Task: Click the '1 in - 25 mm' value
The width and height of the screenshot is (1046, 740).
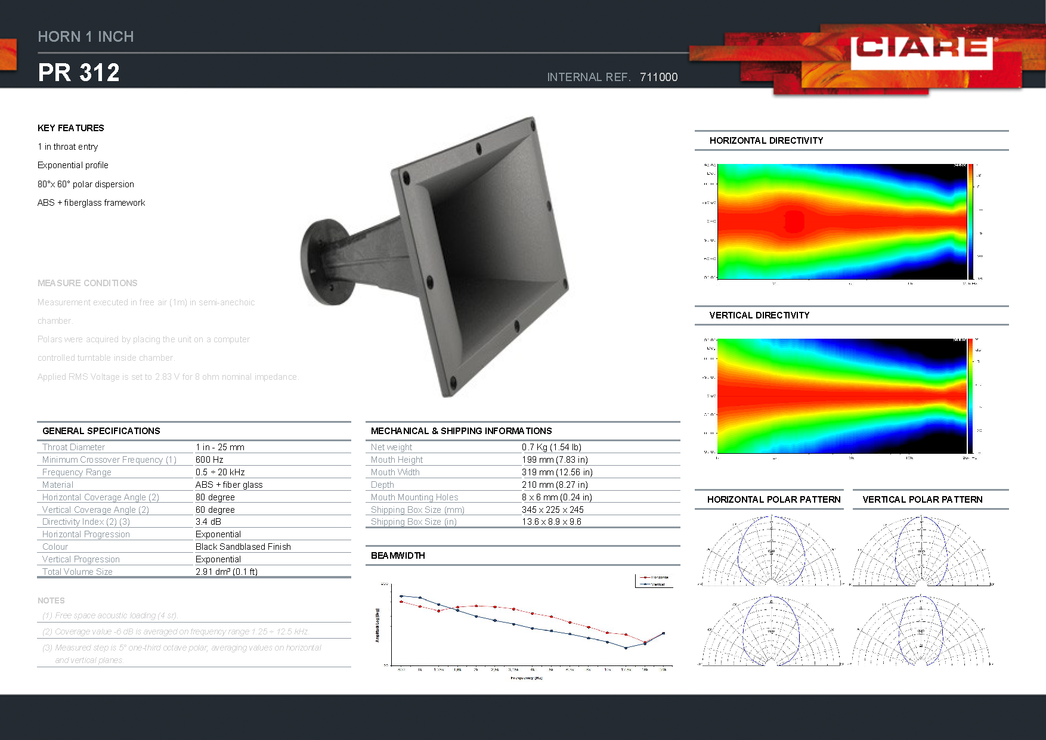Action: pyautogui.click(x=220, y=447)
